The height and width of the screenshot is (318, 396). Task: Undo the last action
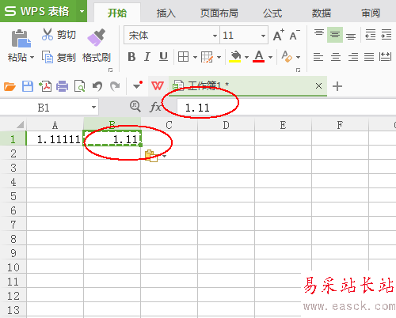[x=97, y=86]
